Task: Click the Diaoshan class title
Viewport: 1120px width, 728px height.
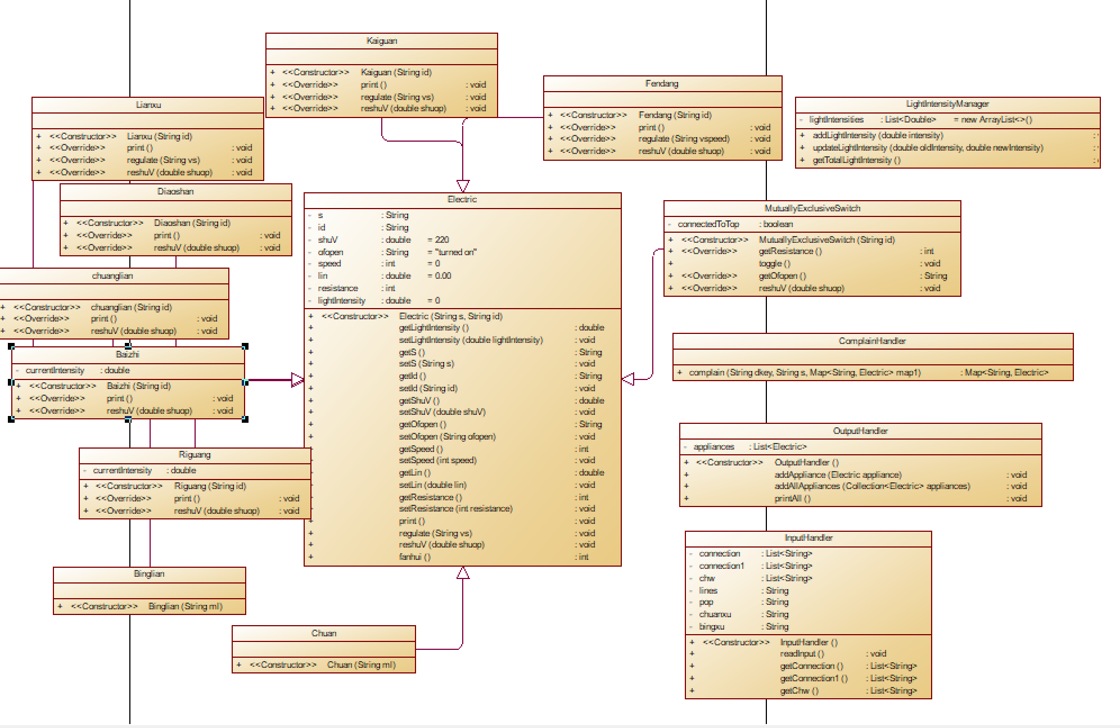Action: 175,192
